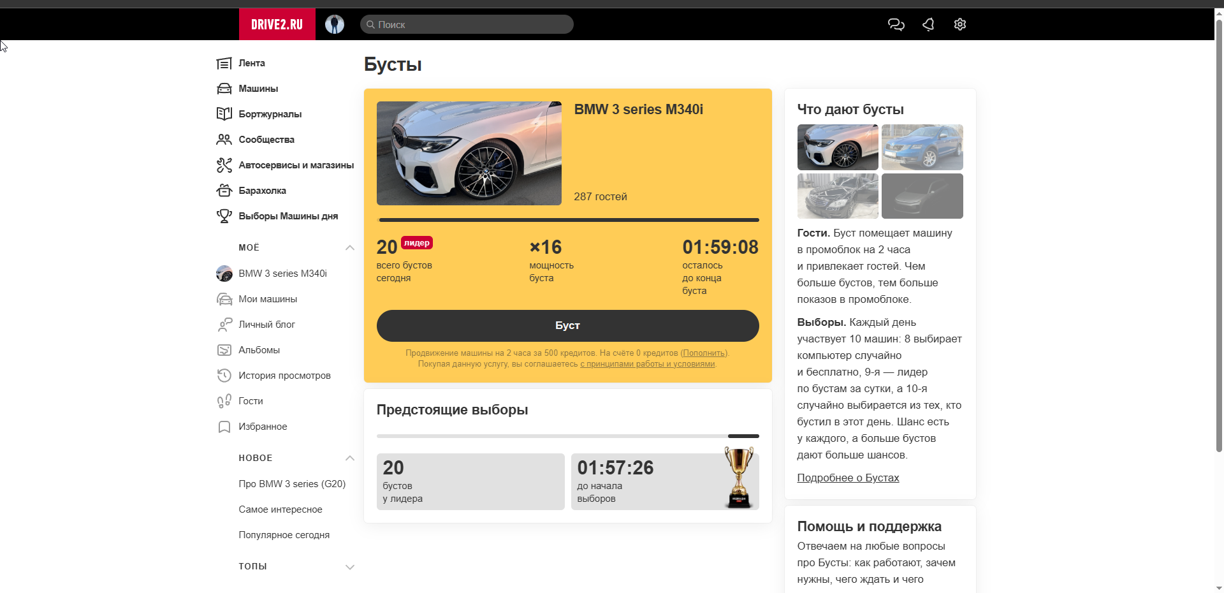The image size is (1224, 593).
Task: Click the 287 гостей text
Action: tap(601, 196)
